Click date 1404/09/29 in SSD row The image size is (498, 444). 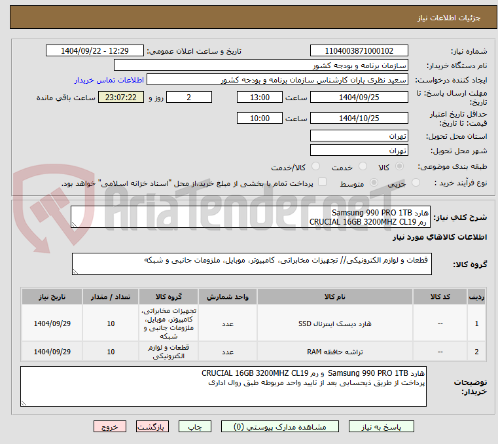pyautogui.click(x=52, y=324)
